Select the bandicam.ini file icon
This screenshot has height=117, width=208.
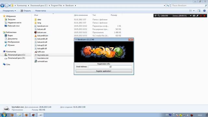click(x=35, y=26)
